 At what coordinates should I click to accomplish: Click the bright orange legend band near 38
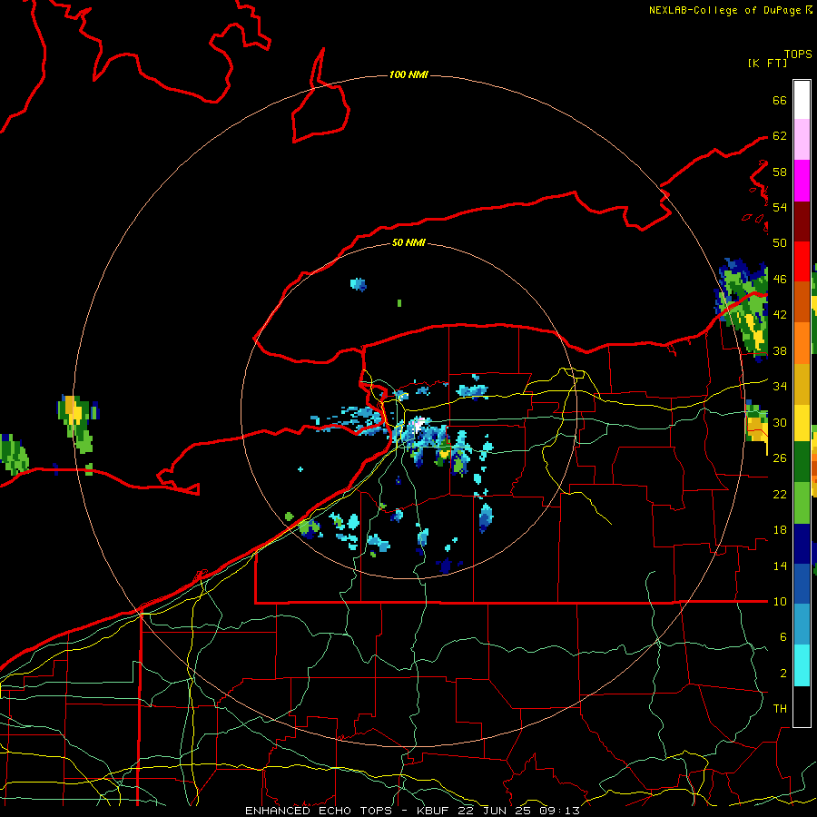pyautogui.click(x=802, y=343)
